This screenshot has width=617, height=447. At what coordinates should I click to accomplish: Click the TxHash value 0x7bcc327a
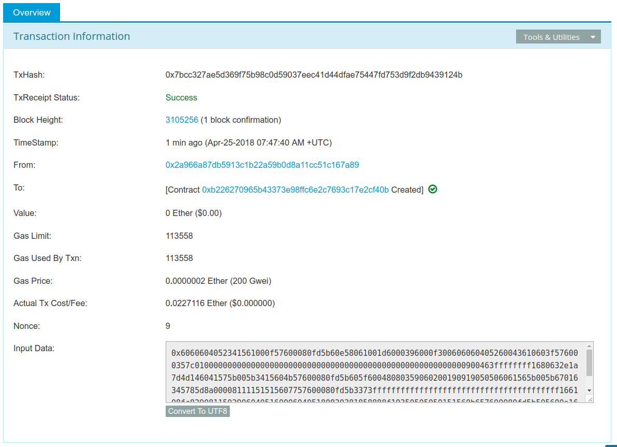tap(314, 75)
